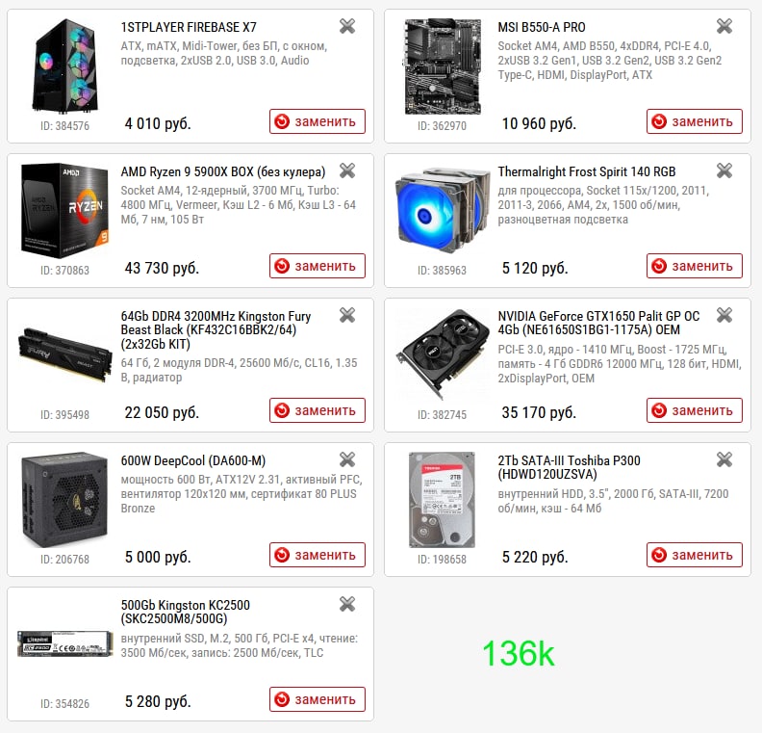
Task: Remove the MSI B550-A PRO motherboard
Action: (724, 26)
